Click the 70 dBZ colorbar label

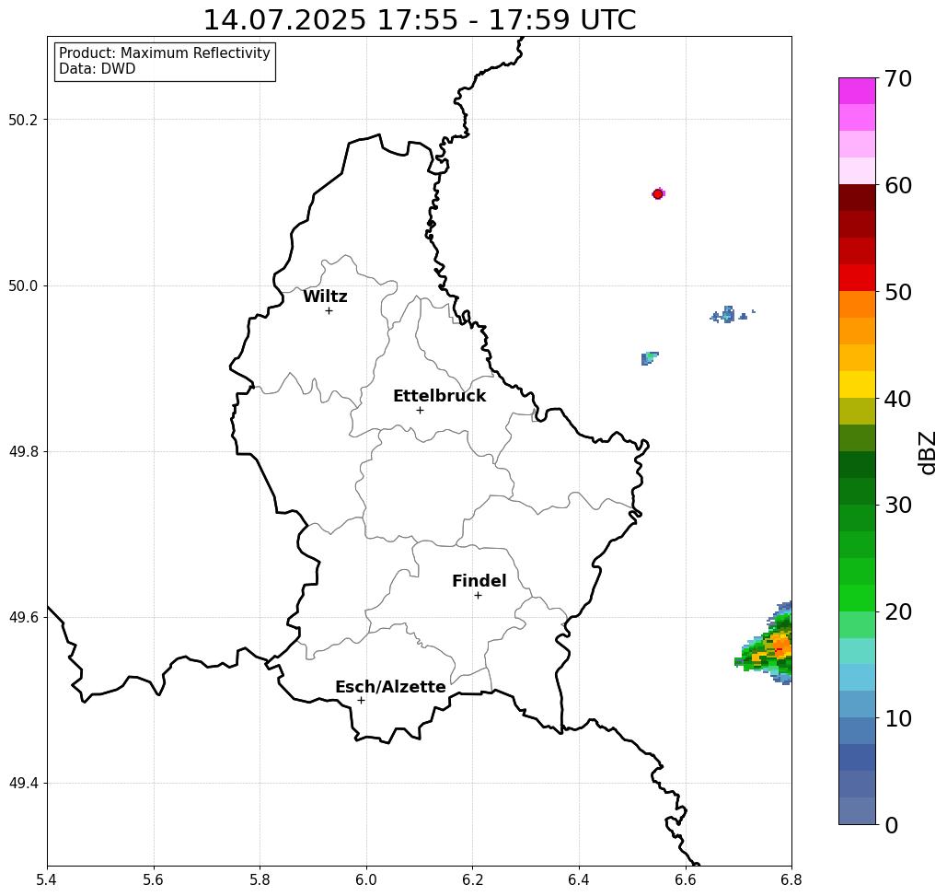pos(898,78)
